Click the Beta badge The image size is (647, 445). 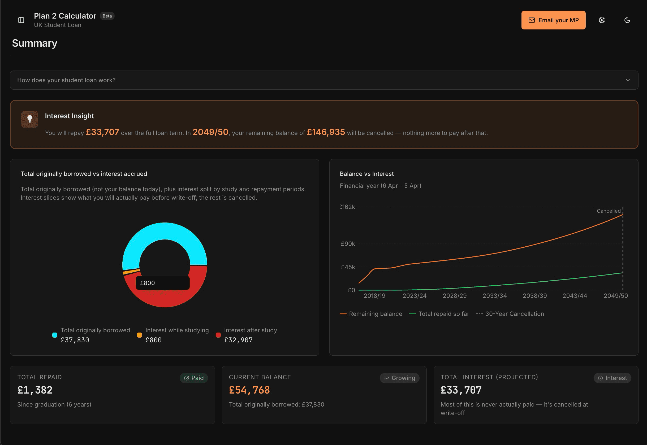click(x=107, y=16)
